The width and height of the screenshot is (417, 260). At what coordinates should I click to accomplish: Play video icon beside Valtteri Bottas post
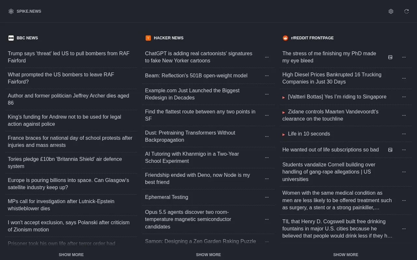tap(284, 97)
